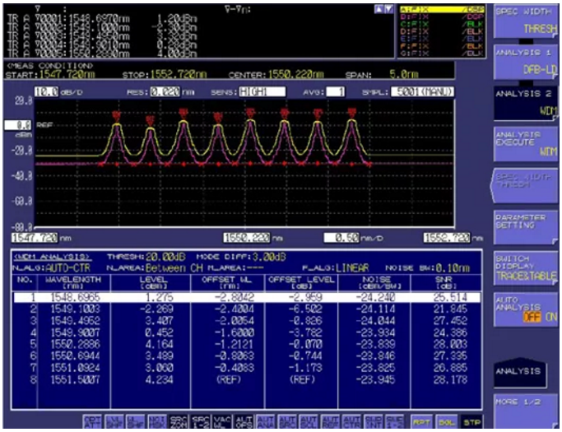Select trace A:FIX in trace list
562x432 pixels.
click(442, 9)
